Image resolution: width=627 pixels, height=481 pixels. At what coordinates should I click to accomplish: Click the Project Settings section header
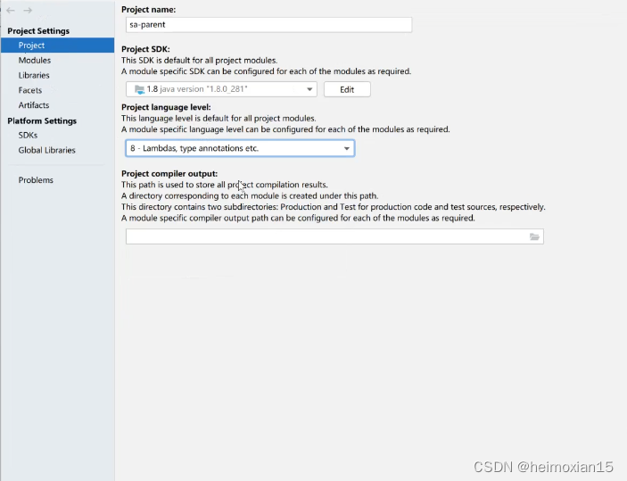click(38, 31)
